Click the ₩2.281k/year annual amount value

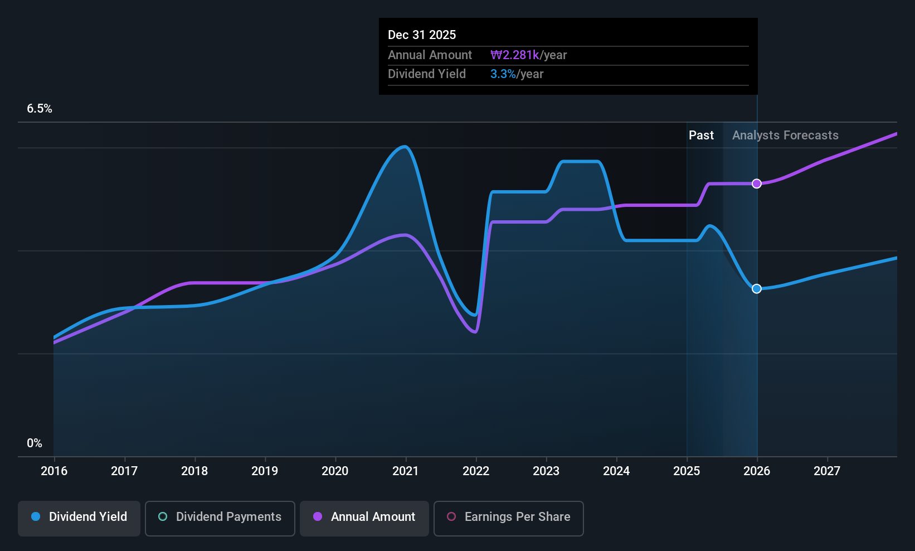(x=528, y=55)
